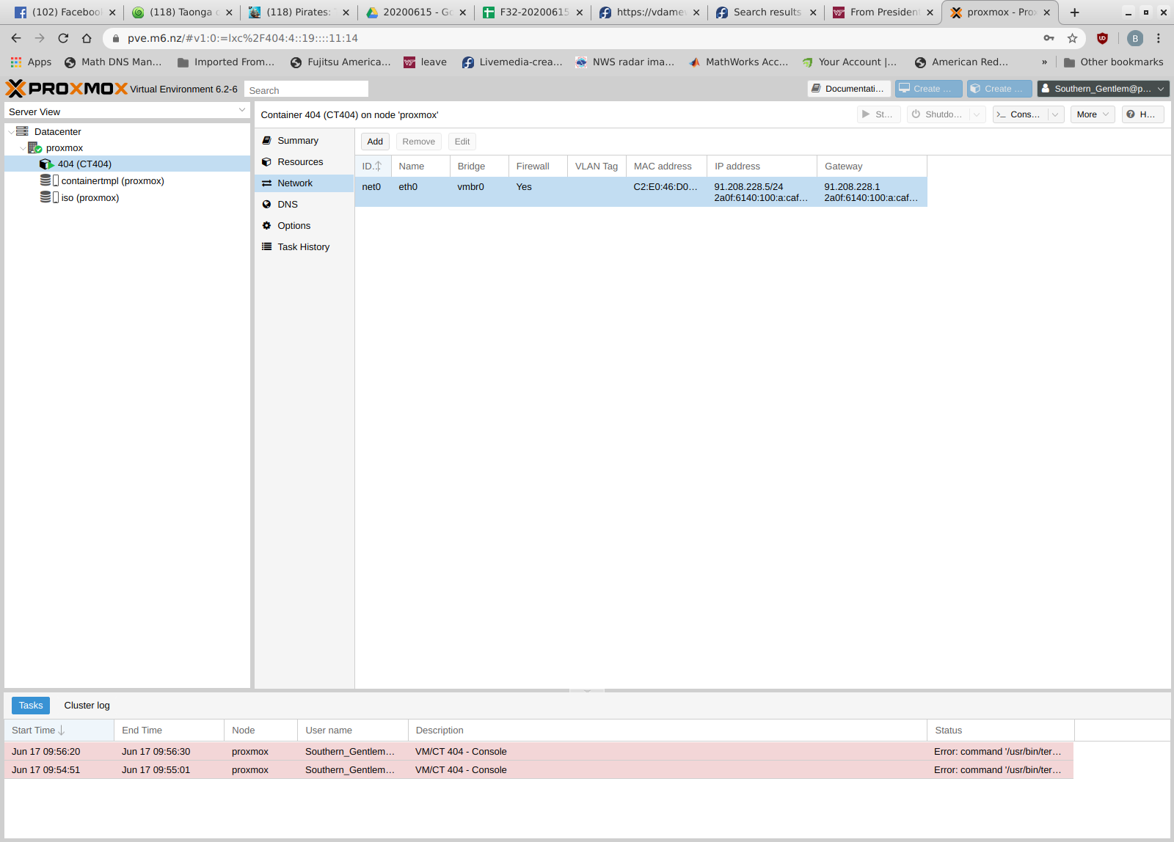Viewport: 1174px width, 842px height.
Task: Click the site lock icon in address bar
Action: [115, 38]
